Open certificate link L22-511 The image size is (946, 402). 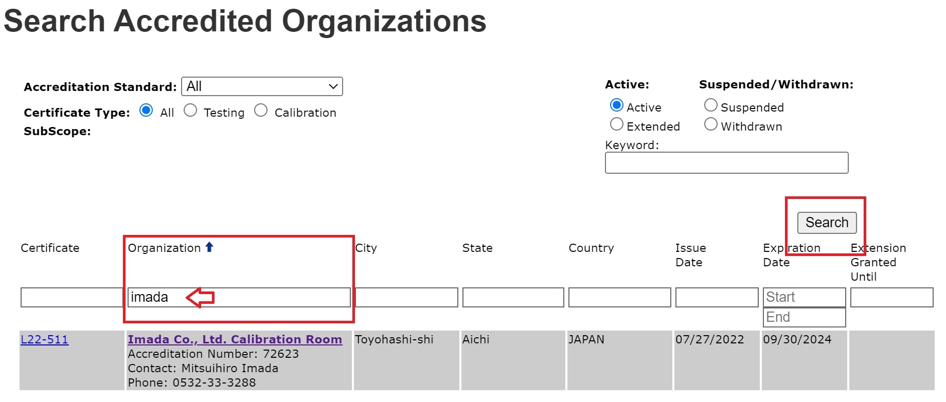[44, 340]
